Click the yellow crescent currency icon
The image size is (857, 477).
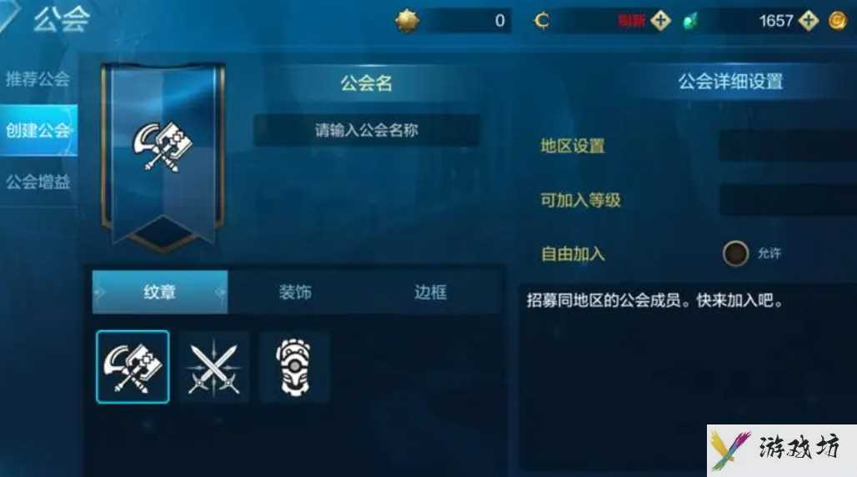coord(541,21)
